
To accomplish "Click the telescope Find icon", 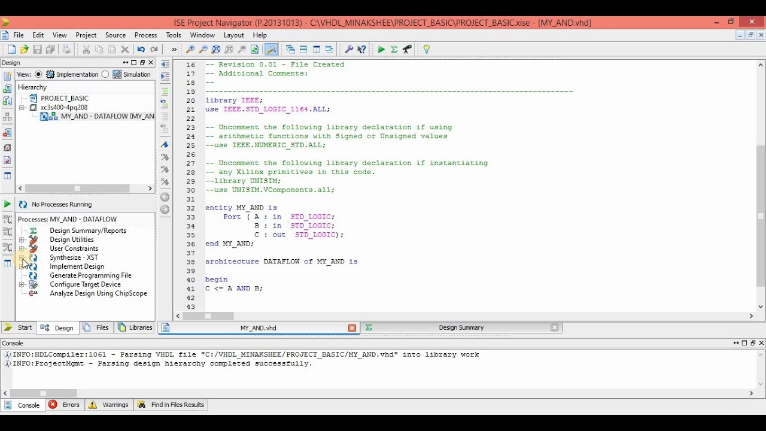I will pos(407,50).
